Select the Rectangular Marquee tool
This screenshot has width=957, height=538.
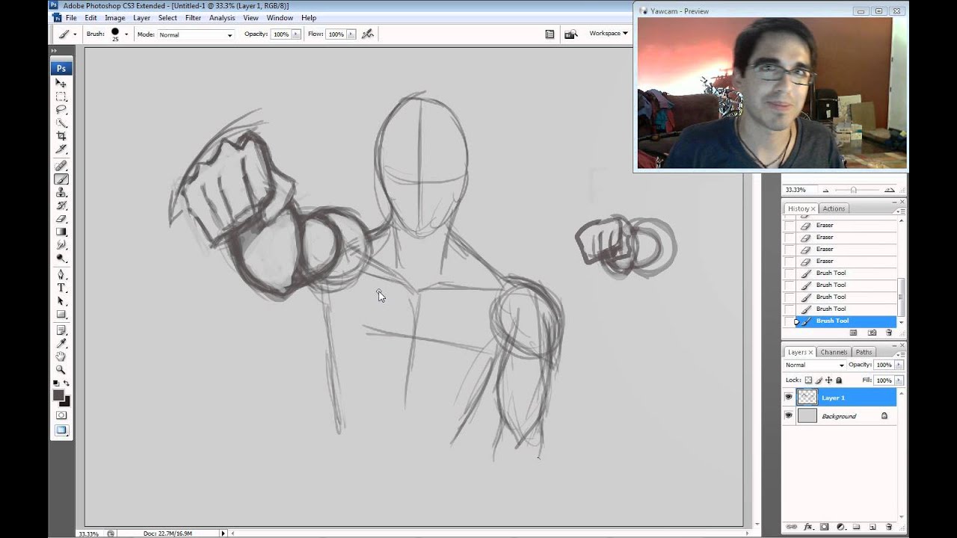tap(61, 97)
